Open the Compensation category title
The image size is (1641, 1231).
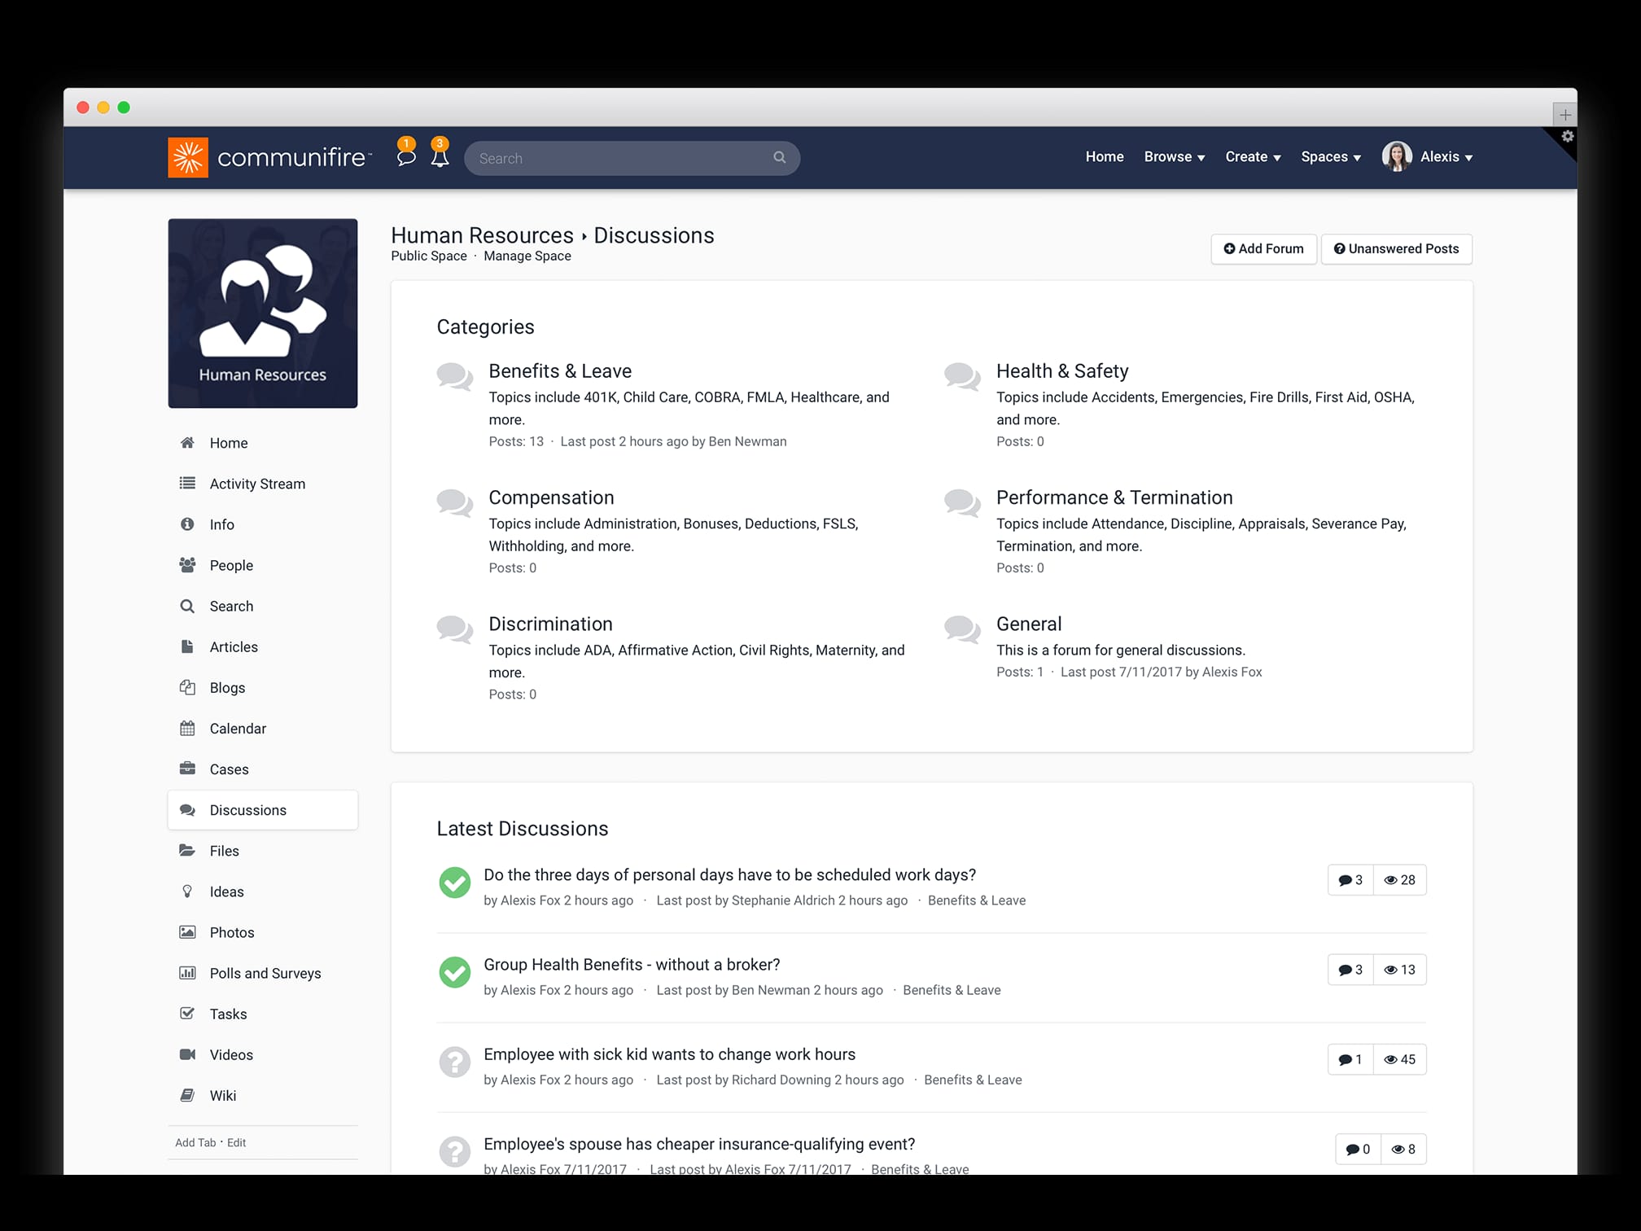[x=551, y=497]
